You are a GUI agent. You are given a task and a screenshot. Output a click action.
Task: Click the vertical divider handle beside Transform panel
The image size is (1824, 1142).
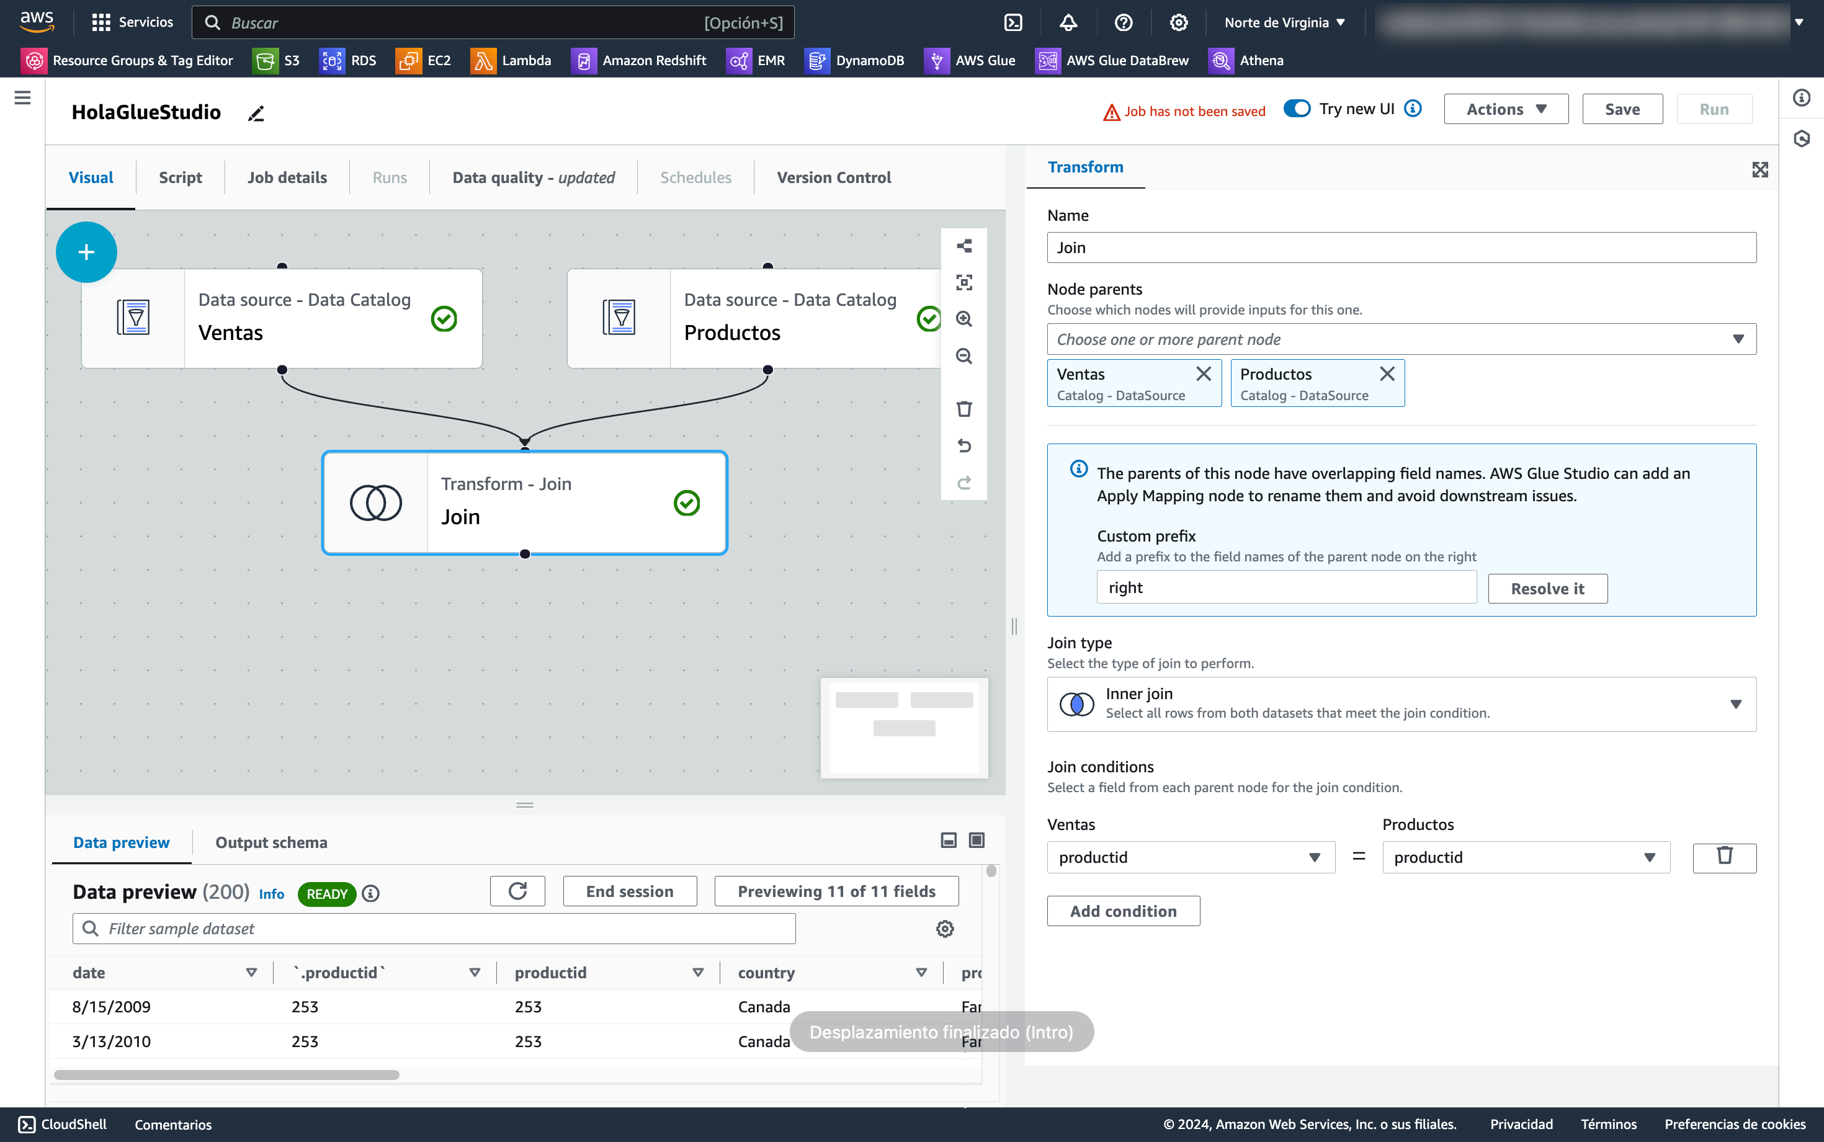pos(1014,626)
